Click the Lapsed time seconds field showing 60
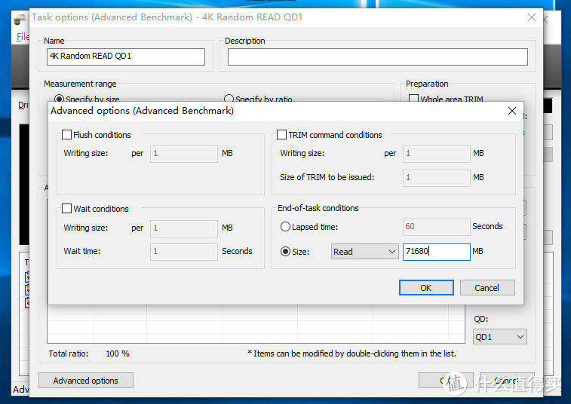The height and width of the screenshot is (404, 571). 436,227
